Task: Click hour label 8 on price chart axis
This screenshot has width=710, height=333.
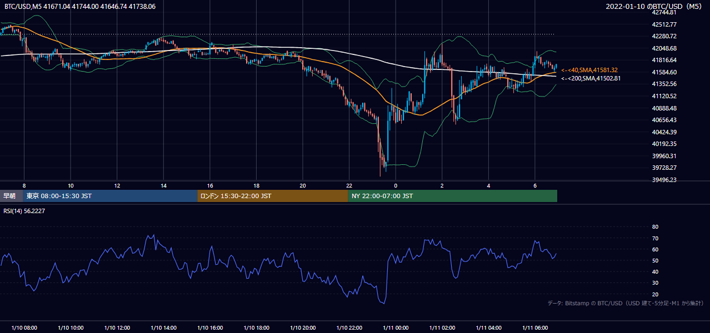Action: pyautogui.click(x=24, y=185)
